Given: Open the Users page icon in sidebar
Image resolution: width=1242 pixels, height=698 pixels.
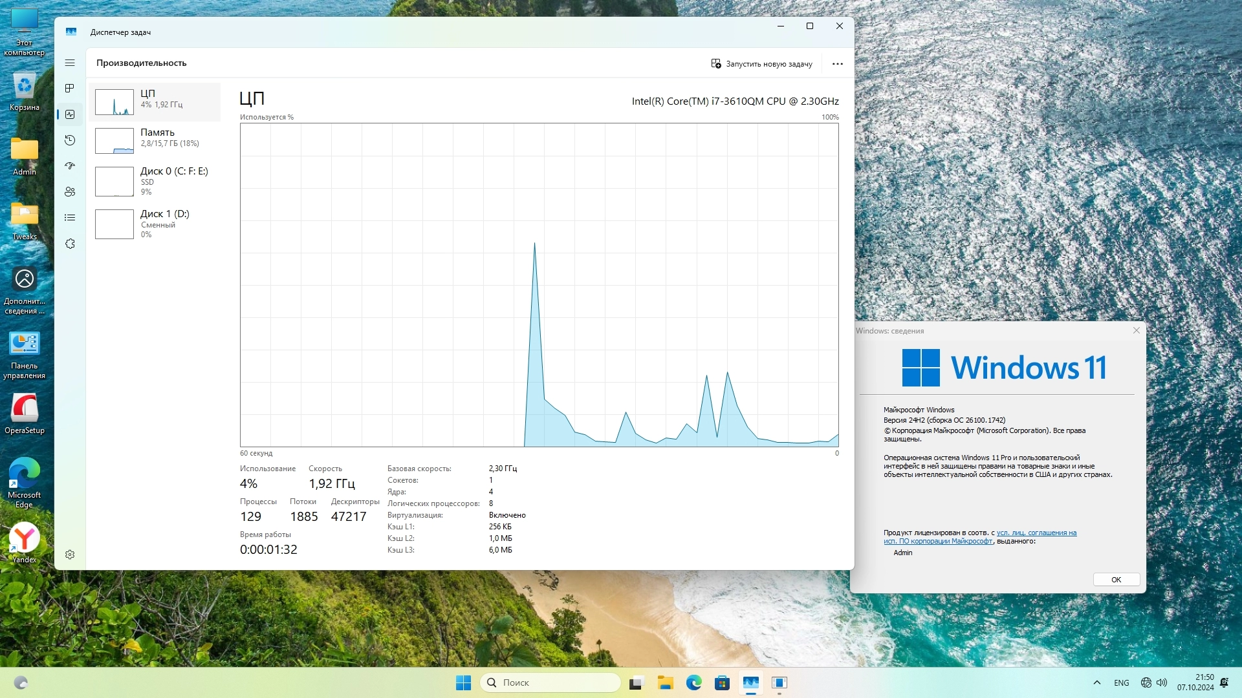Looking at the screenshot, I should point(70,192).
